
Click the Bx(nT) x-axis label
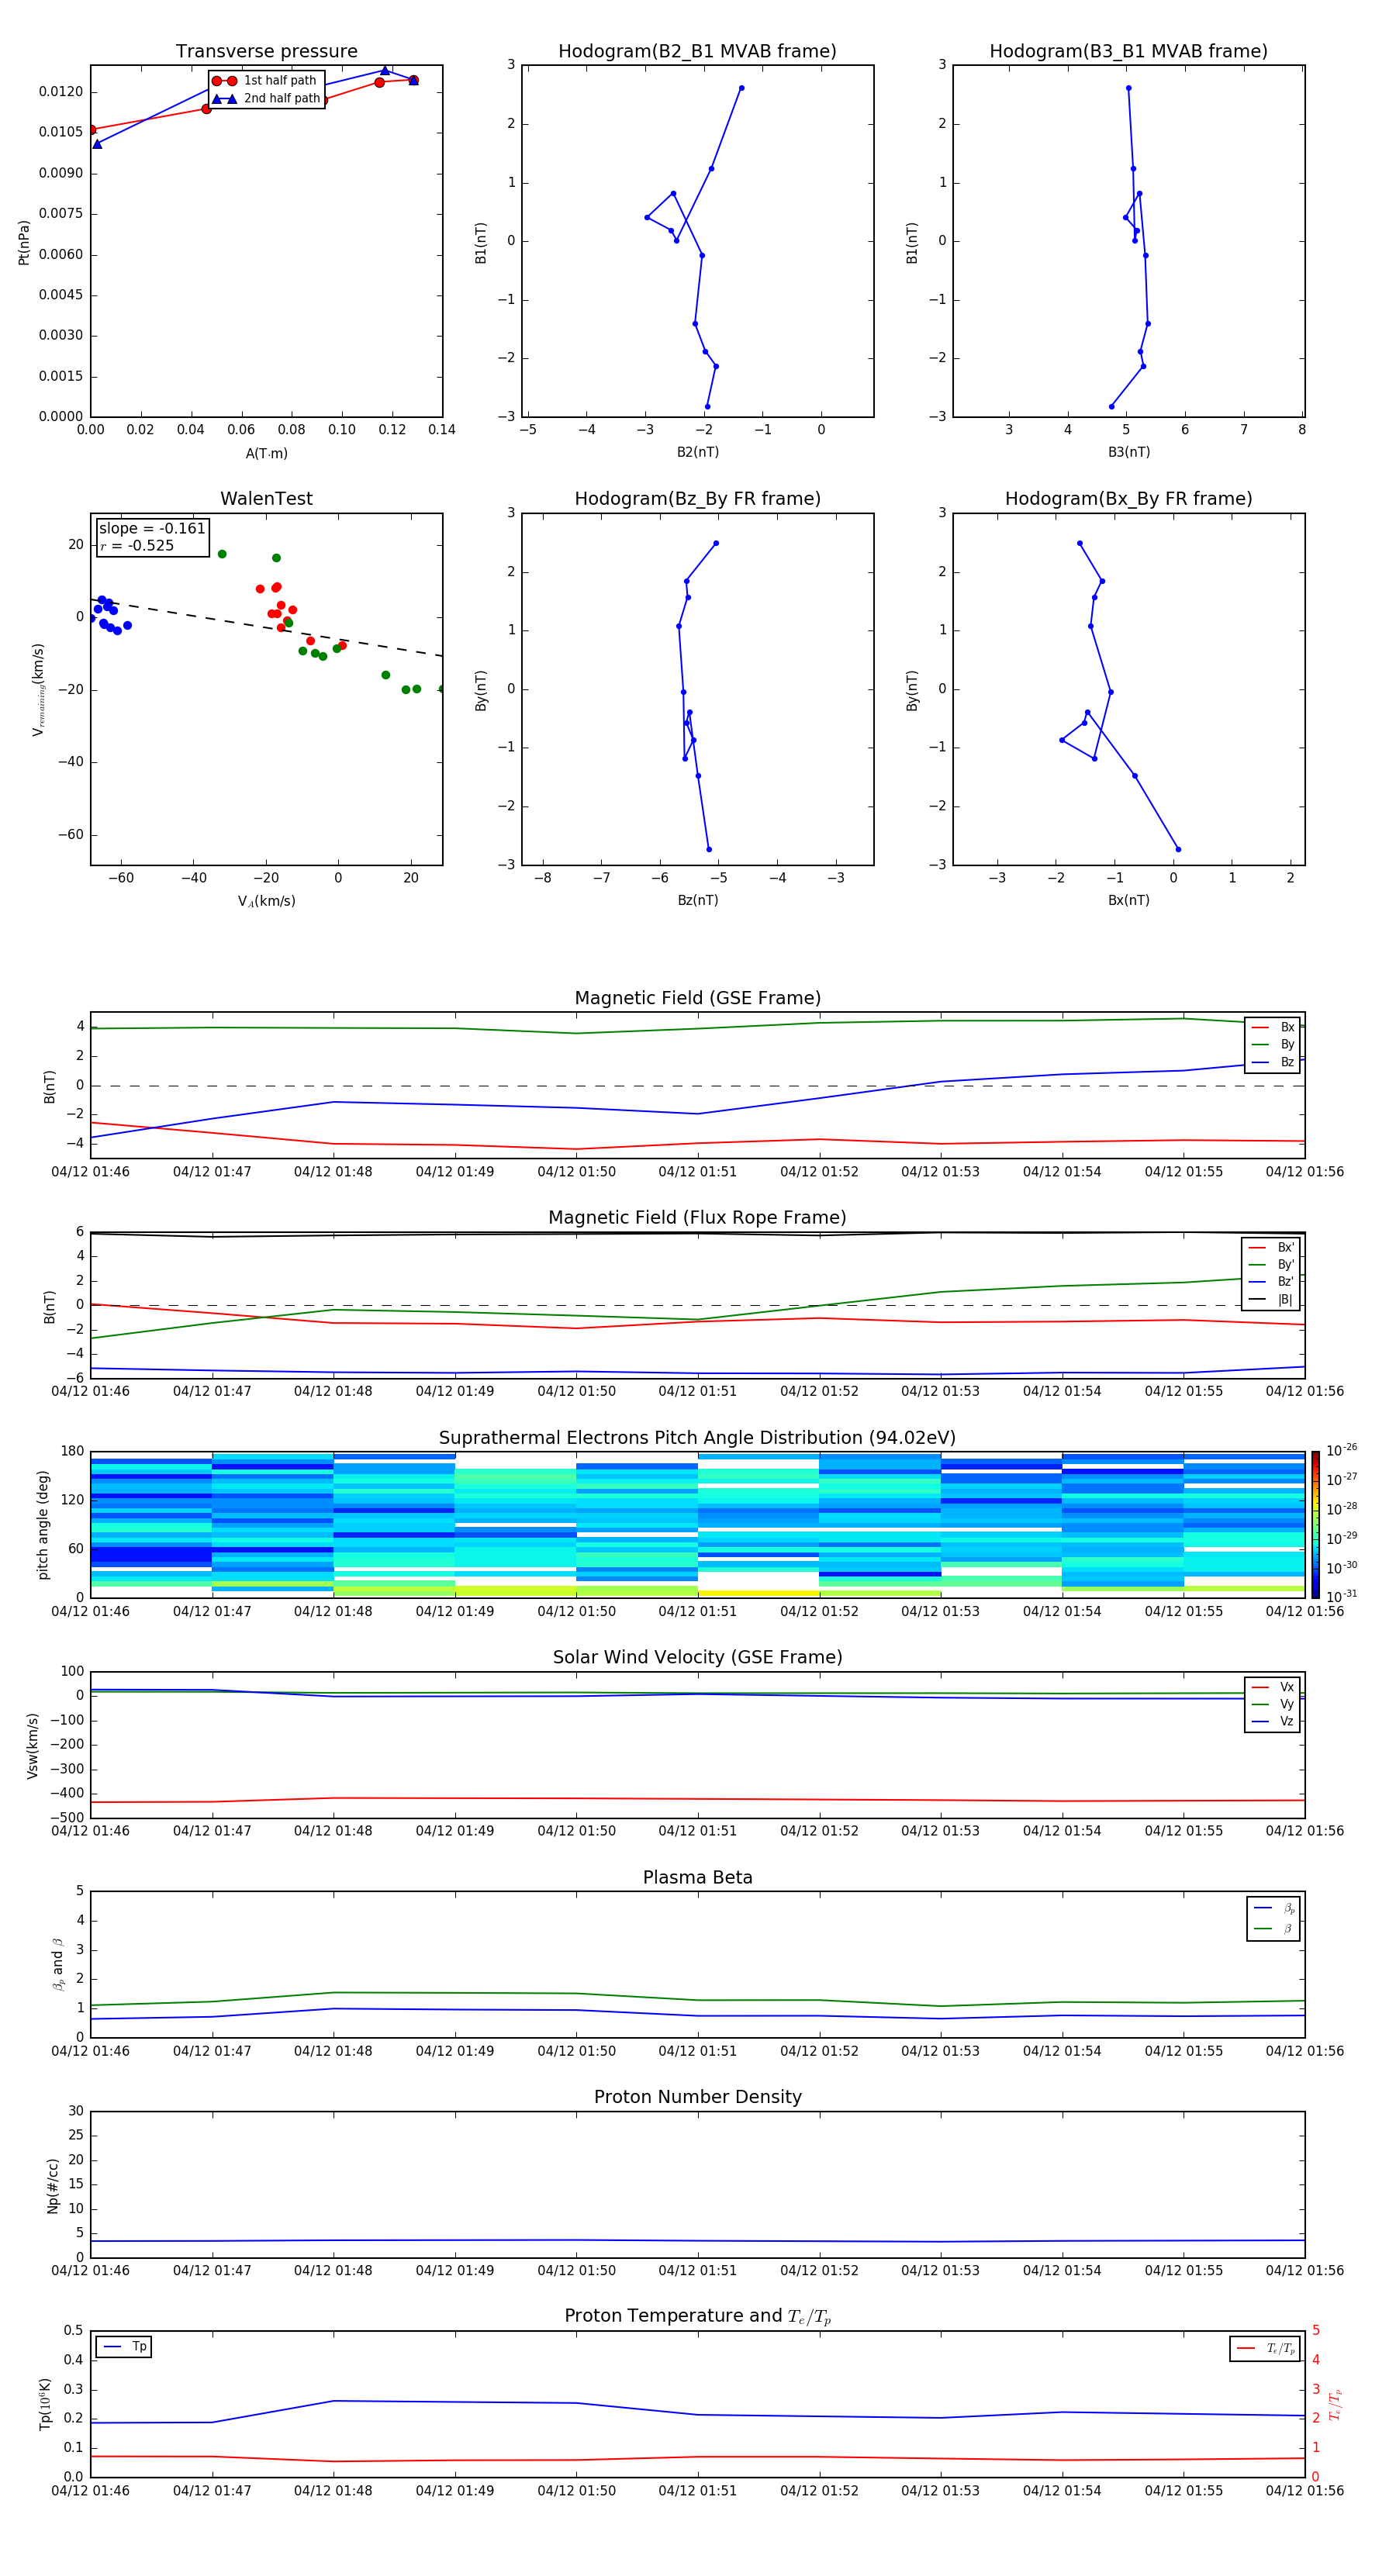tap(1128, 900)
